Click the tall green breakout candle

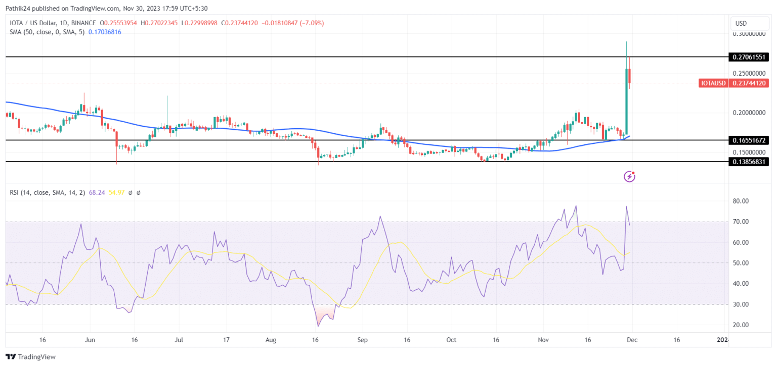tap(626, 101)
